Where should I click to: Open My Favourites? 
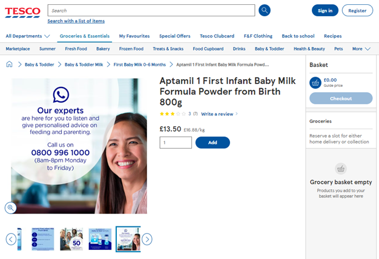134,36
